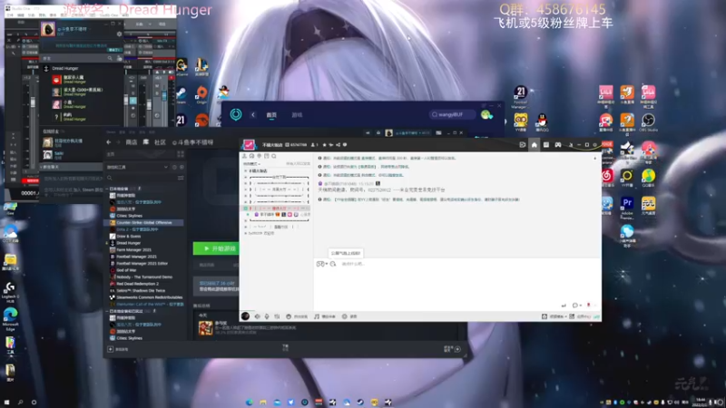
Task: Click Dread Hunger group header in friends list
Action: (x=64, y=69)
